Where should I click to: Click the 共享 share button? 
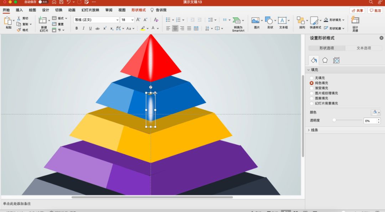coord(357,10)
